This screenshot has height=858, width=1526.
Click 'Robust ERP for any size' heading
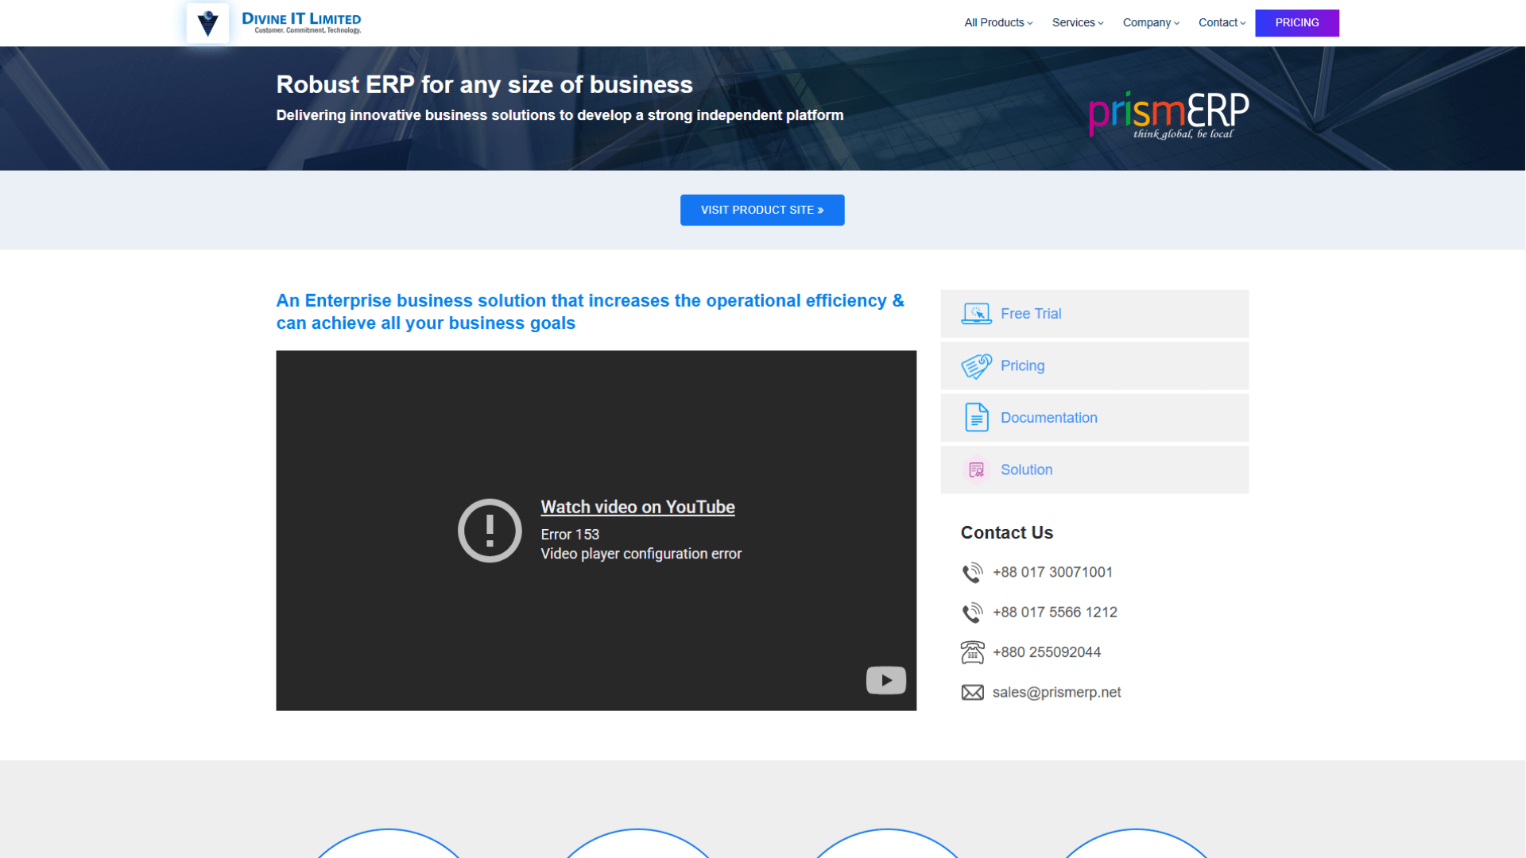pos(484,85)
